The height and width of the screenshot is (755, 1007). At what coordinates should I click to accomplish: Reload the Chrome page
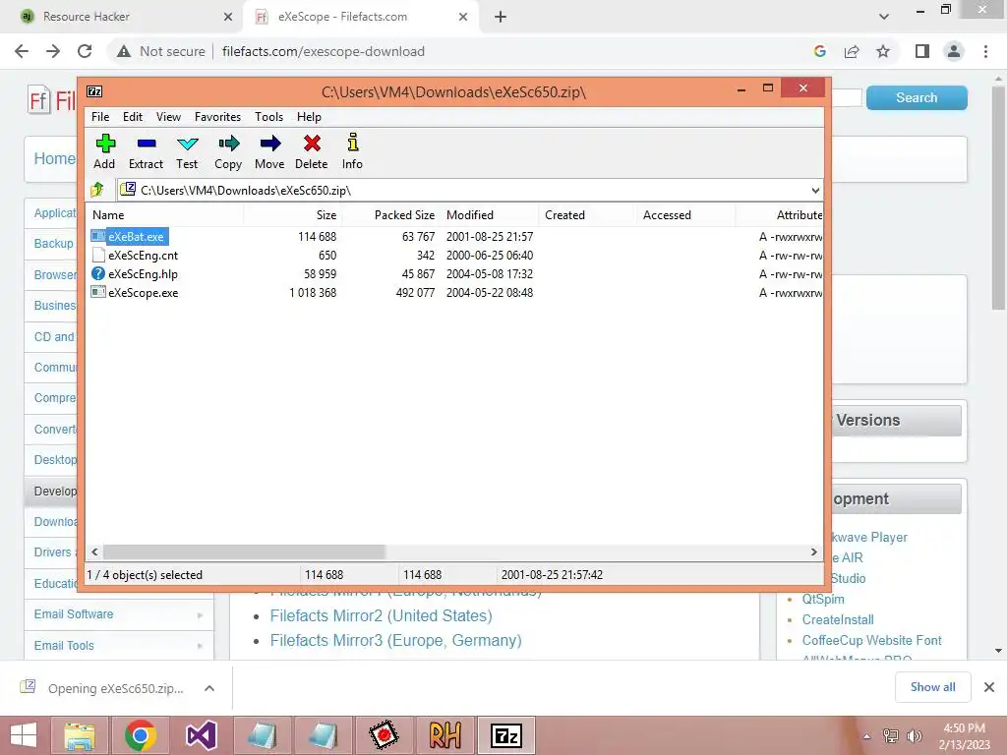(x=85, y=51)
